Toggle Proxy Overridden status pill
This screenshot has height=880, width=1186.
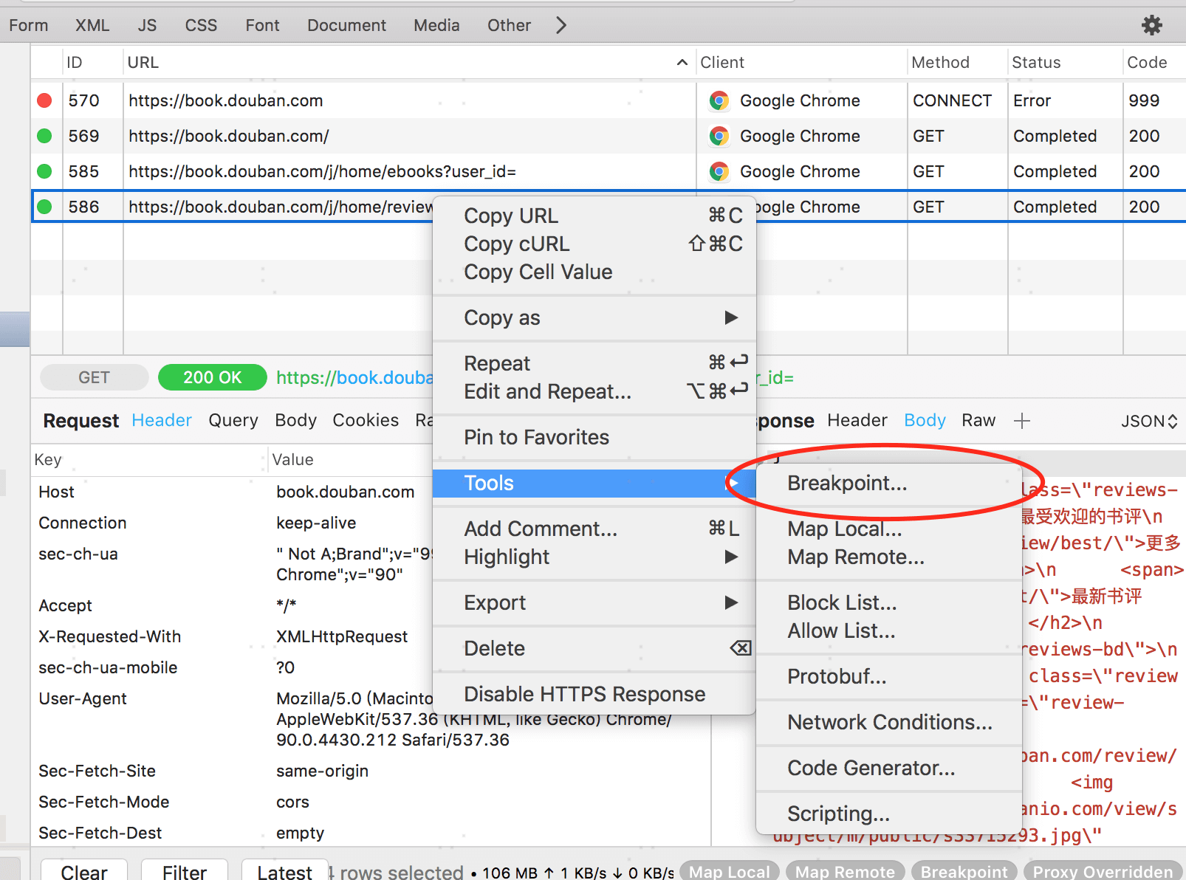tap(1103, 872)
